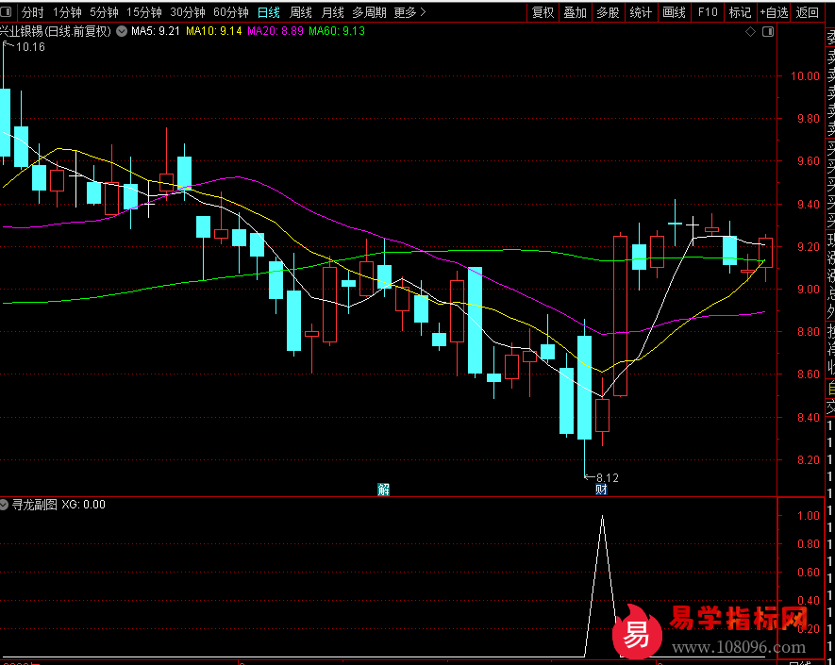Open 多周期 multi-period view
The height and width of the screenshot is (665, 835).
369,12
